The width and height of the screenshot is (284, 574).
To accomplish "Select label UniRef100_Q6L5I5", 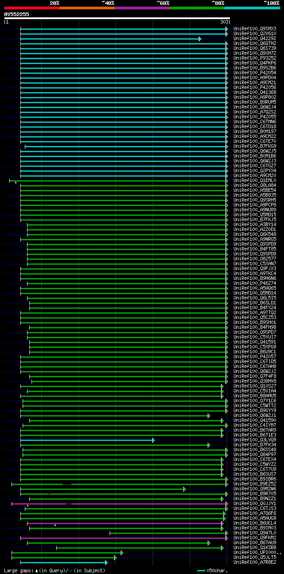I will [255, 298].
